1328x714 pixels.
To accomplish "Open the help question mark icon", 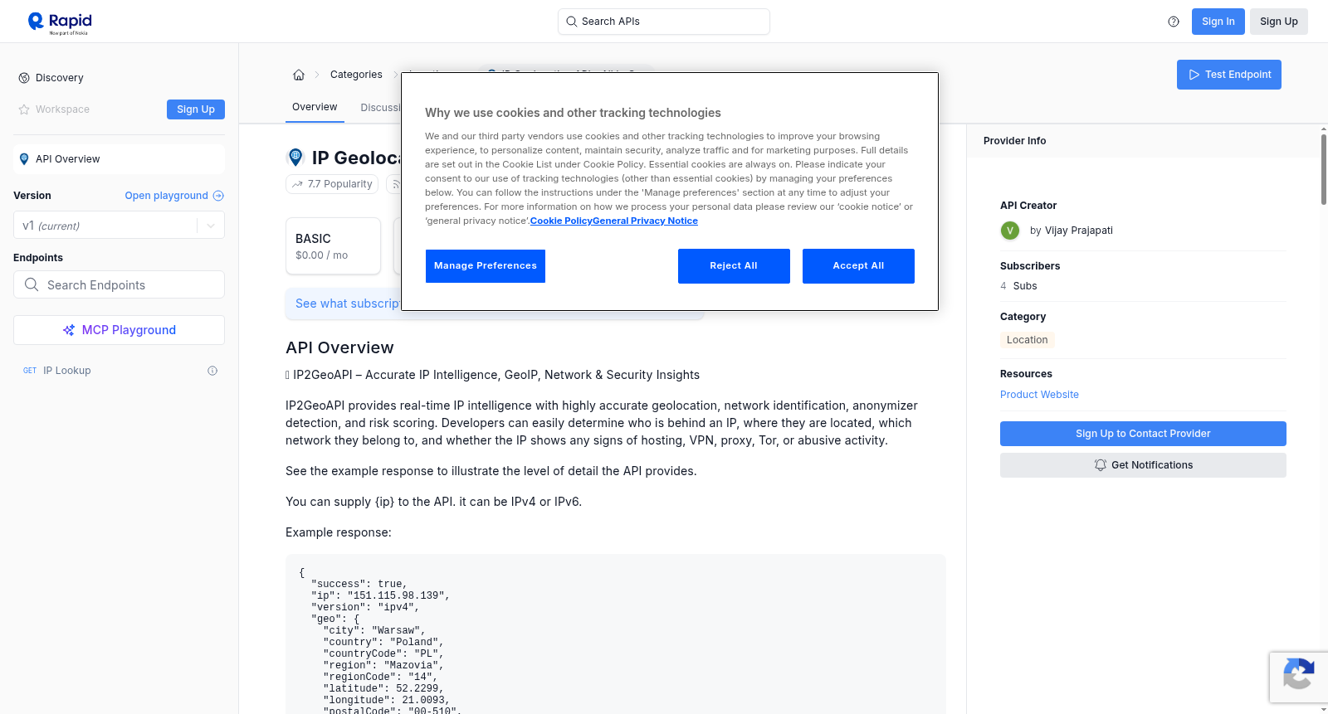I will tap(1174, 22).
